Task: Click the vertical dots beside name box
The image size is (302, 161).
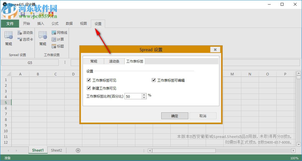Action: pyautogui.click(x=65, y=62)
